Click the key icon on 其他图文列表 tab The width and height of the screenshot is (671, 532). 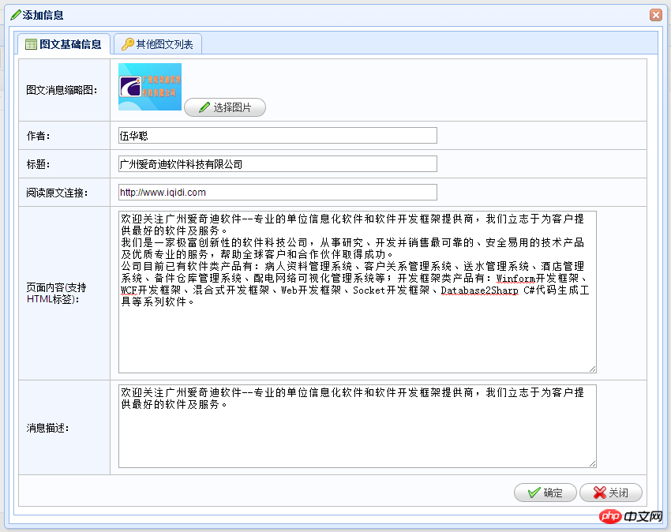pos(128,44)
